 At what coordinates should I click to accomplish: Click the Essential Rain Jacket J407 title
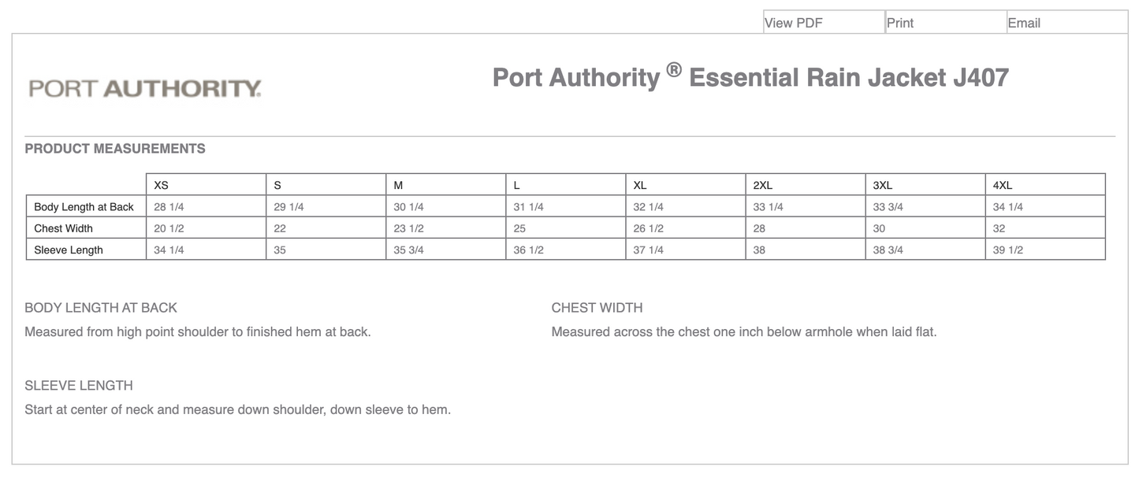[749, 76]
